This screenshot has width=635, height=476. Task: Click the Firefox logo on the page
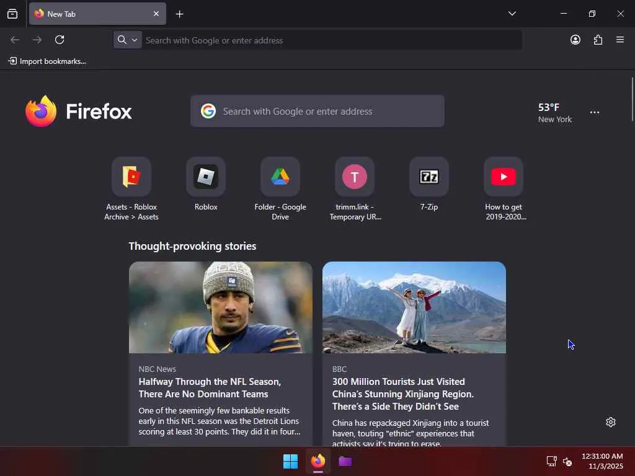pyautogui.click(x=79, y=111)
